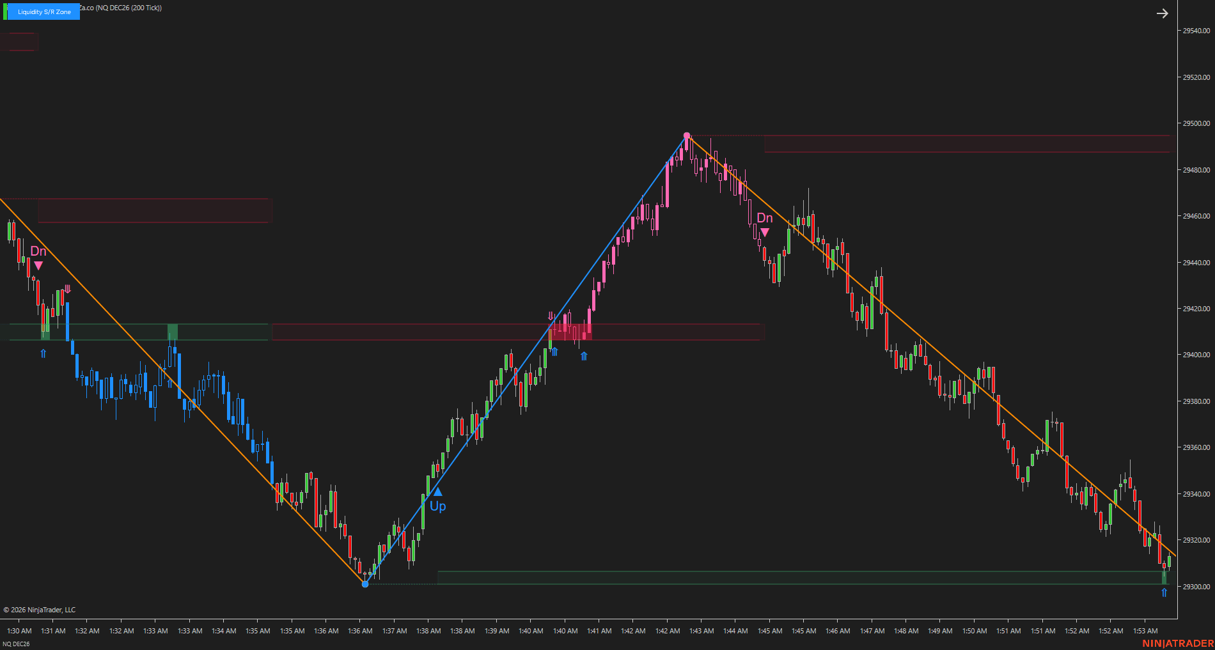Click blue double up arrow below 29300 zone
This screenshot has height=650, width=1215.
[x=1164, y=592]
